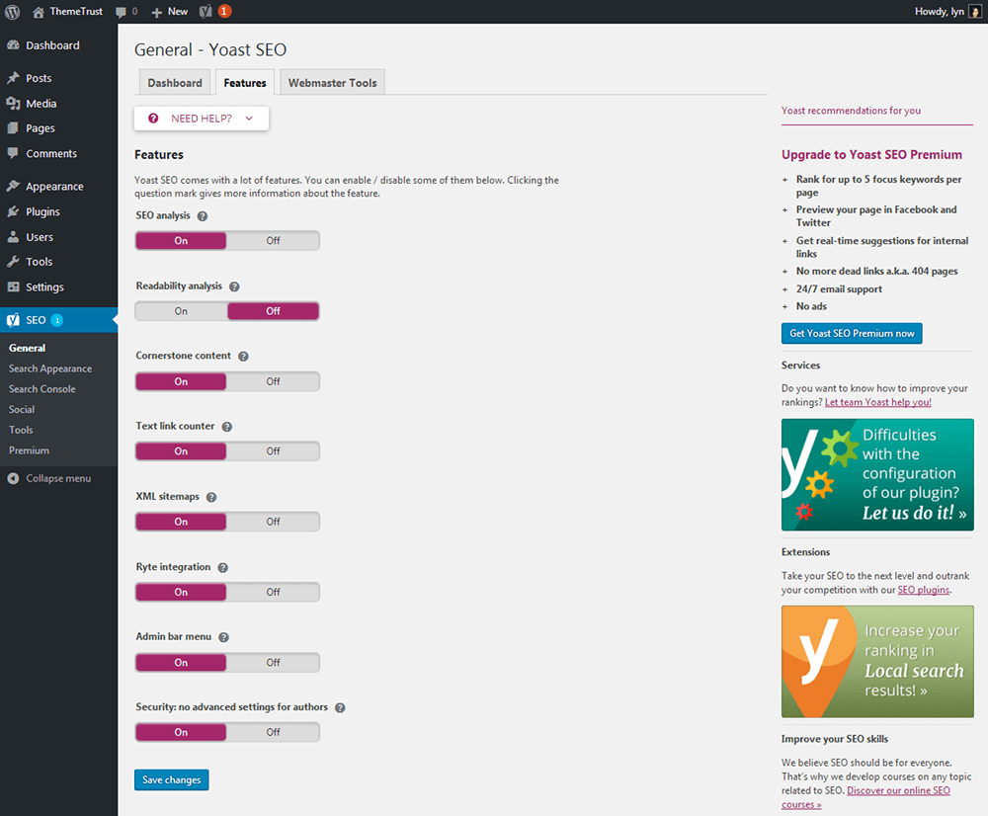
Task: Click the SEO analysis help question mark
Action: [203, 216]
